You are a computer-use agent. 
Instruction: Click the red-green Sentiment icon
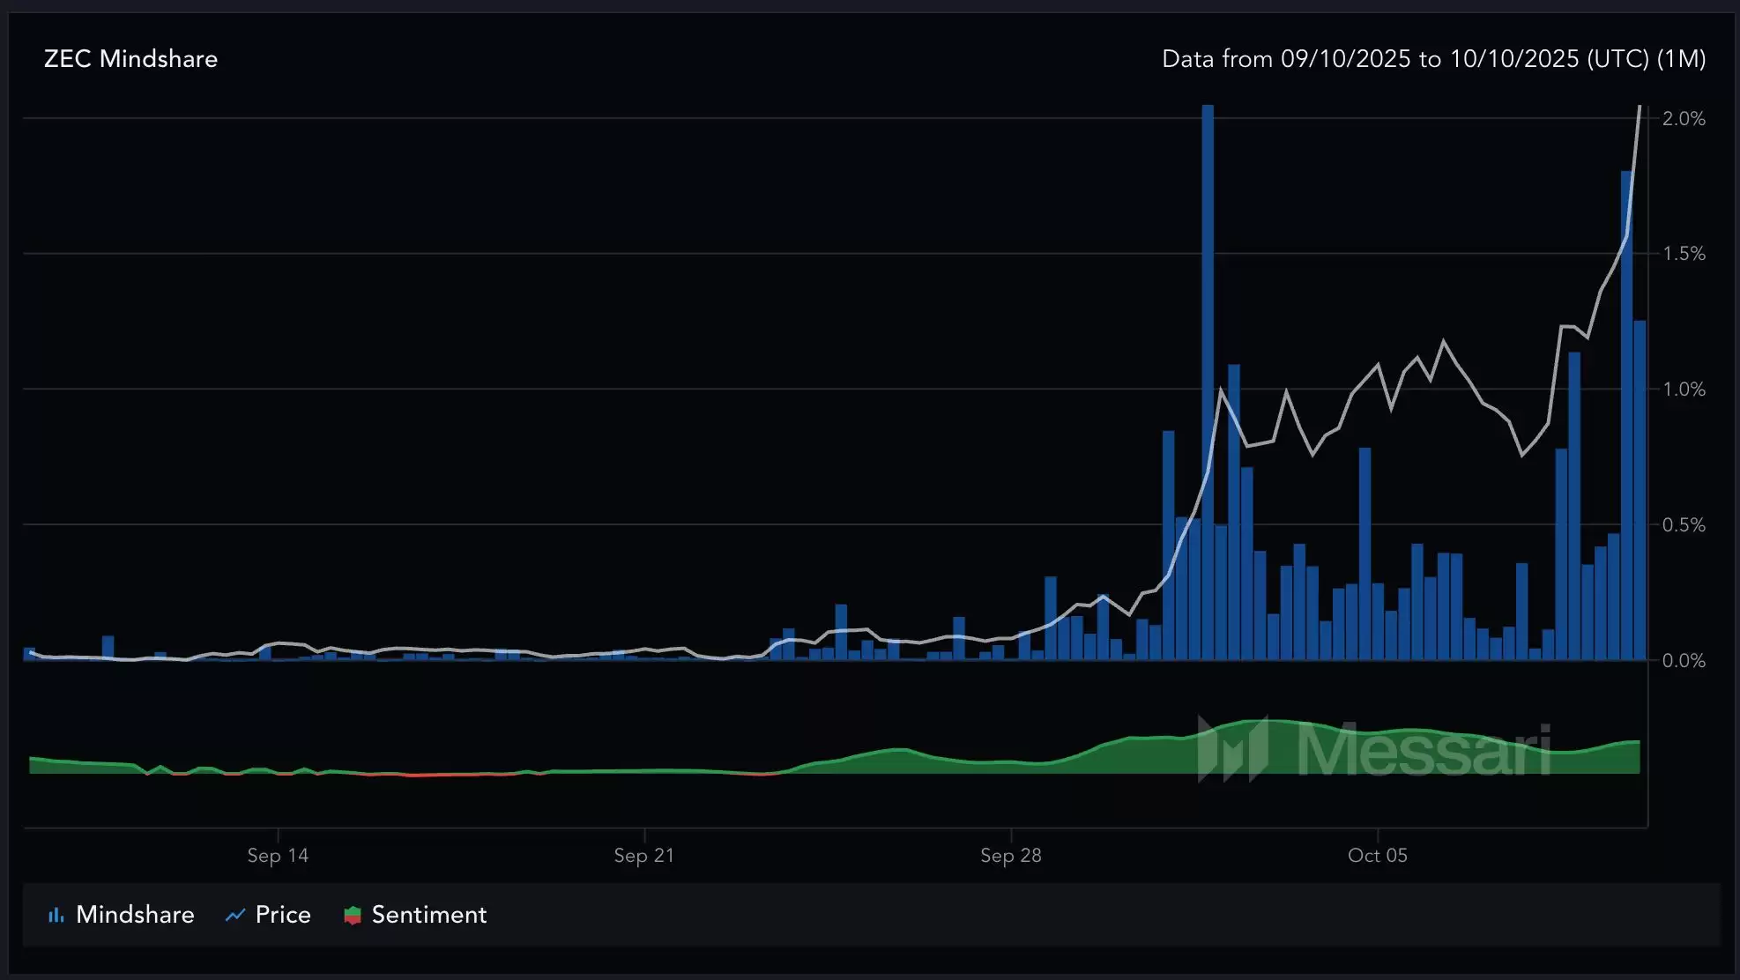pyautogui.click(x=353, y=915)
